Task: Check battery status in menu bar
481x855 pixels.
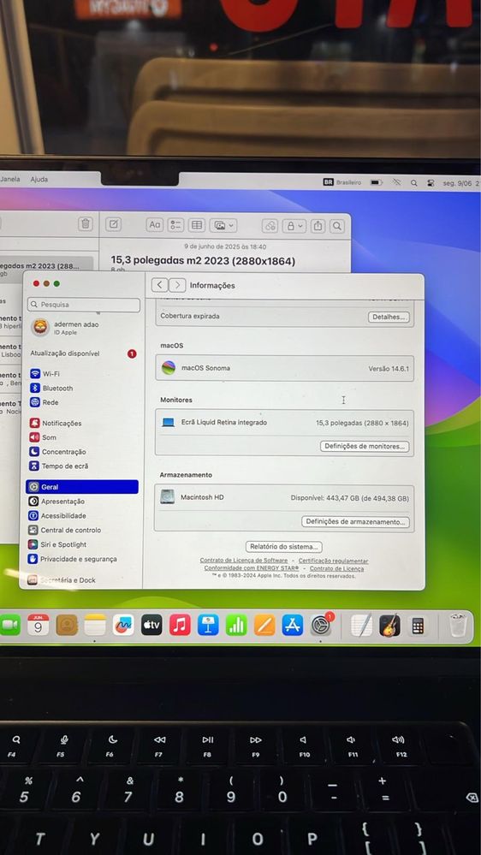Action: tap(377, 182)
